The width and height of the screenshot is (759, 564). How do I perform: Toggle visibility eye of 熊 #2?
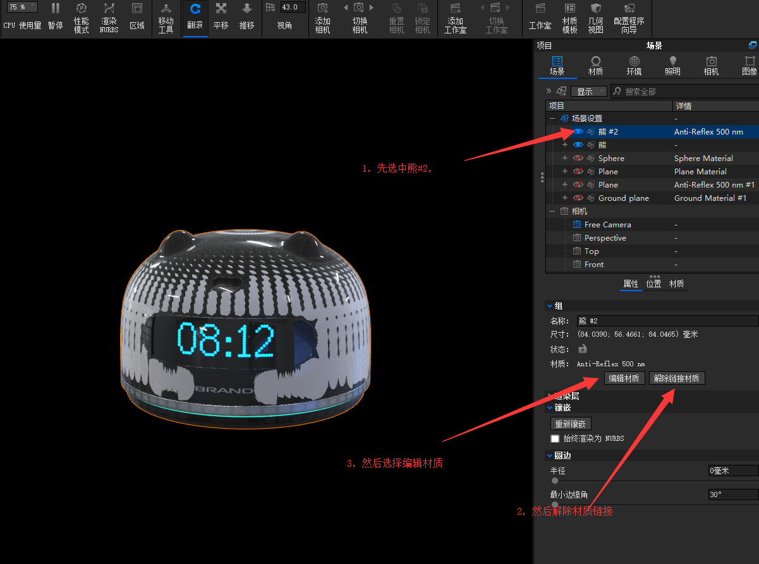coord(578,132)
